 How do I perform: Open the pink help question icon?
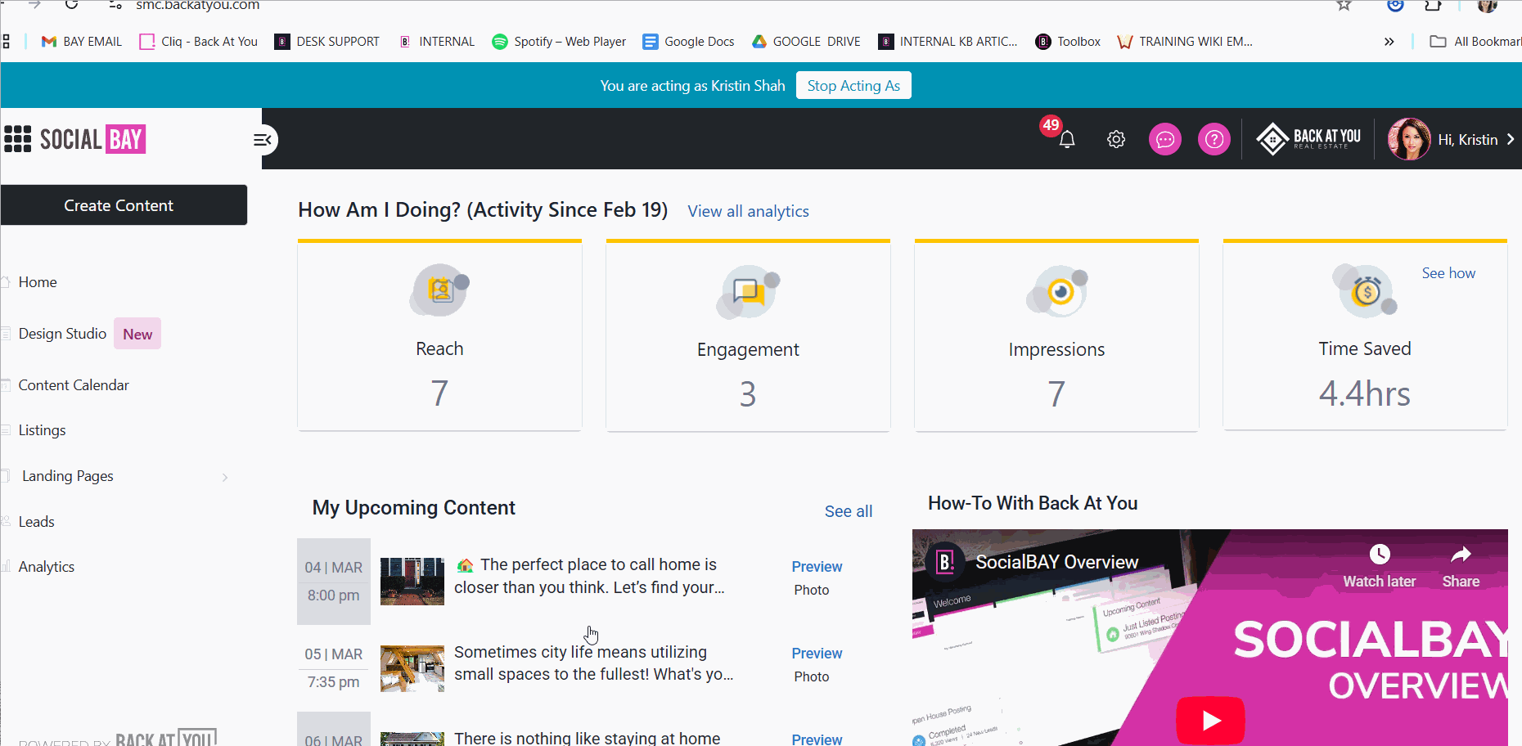point(1214,139)
